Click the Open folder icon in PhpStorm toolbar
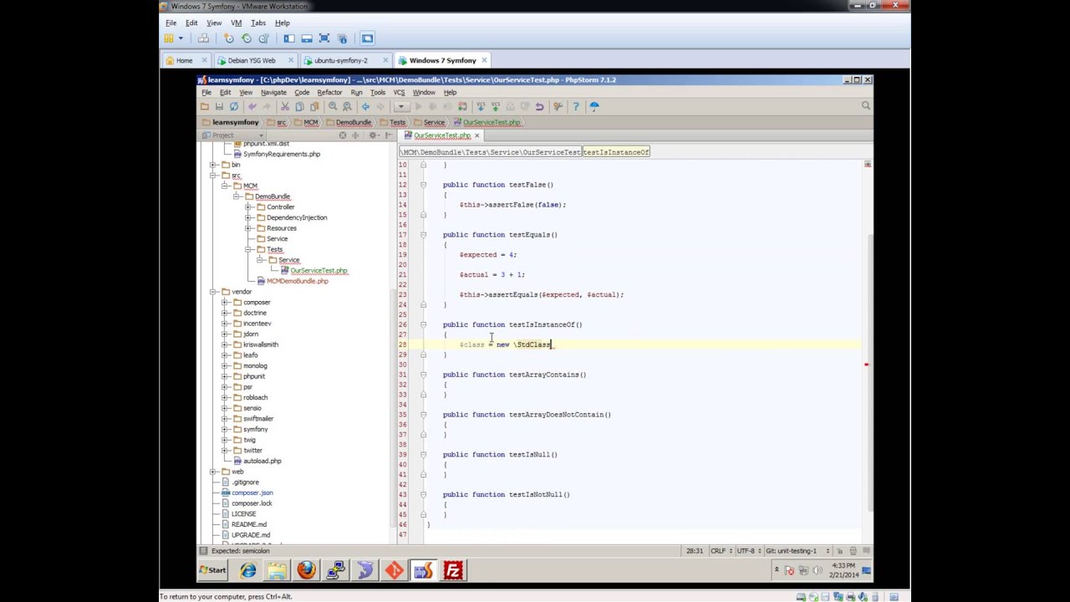Image resolution: width=1070 pixels, height=602 pixels. (x=204, y=106)
